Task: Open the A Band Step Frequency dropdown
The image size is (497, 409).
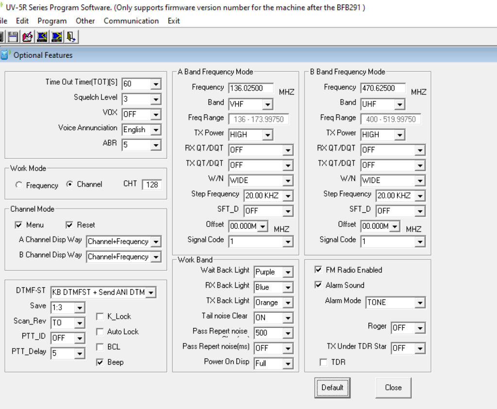Action: 288,196
